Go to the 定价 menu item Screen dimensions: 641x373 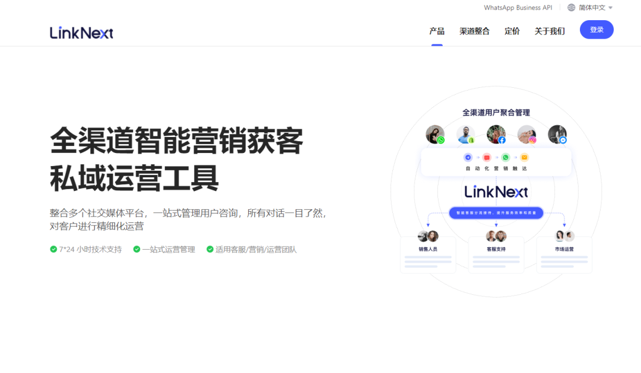coord(512,31)
